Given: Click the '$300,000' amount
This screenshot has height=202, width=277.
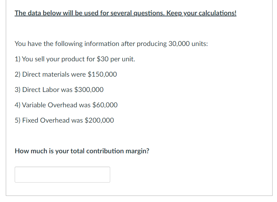Looking at the screenshot, I should pos(89,89).
